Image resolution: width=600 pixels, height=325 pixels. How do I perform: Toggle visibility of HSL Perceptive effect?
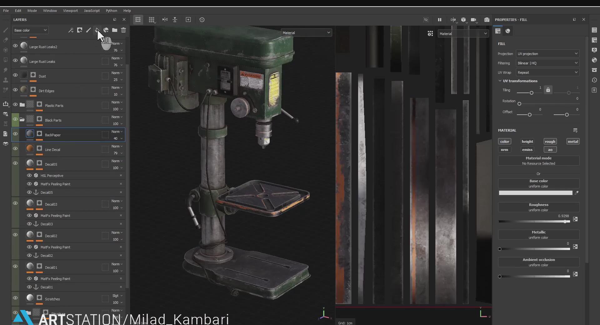click(x=29, y=175)
